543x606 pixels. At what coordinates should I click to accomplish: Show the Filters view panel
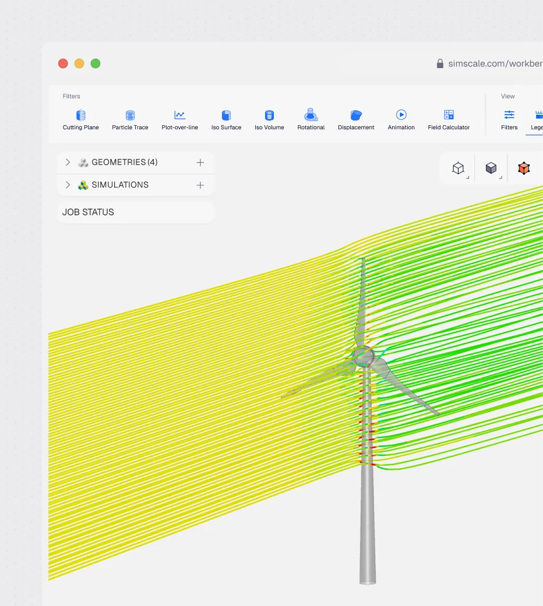click(x=509, y=120)
